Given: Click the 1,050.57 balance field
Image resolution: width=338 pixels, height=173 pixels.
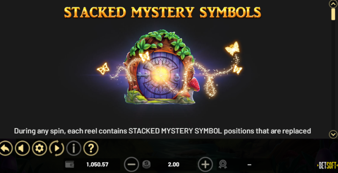Looking at the screenshot, I should point(97,165).
